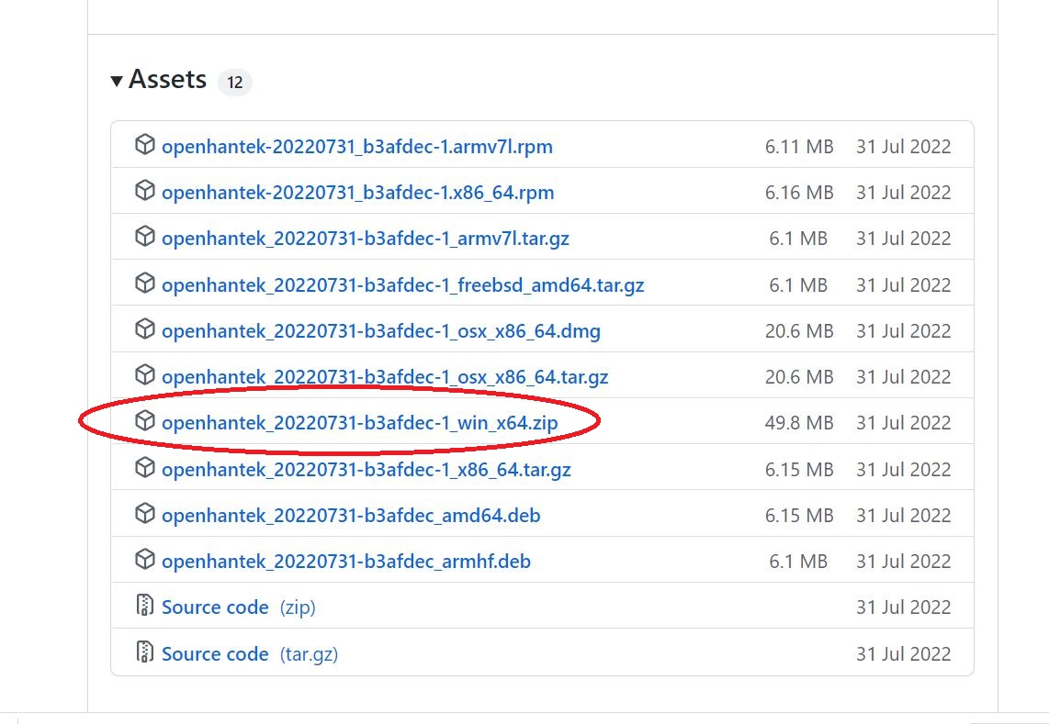Click package icon beside freebsd_amd64.tar.gz file
The width and height of the screenshot is (1049, 724).
pos(144,284)
